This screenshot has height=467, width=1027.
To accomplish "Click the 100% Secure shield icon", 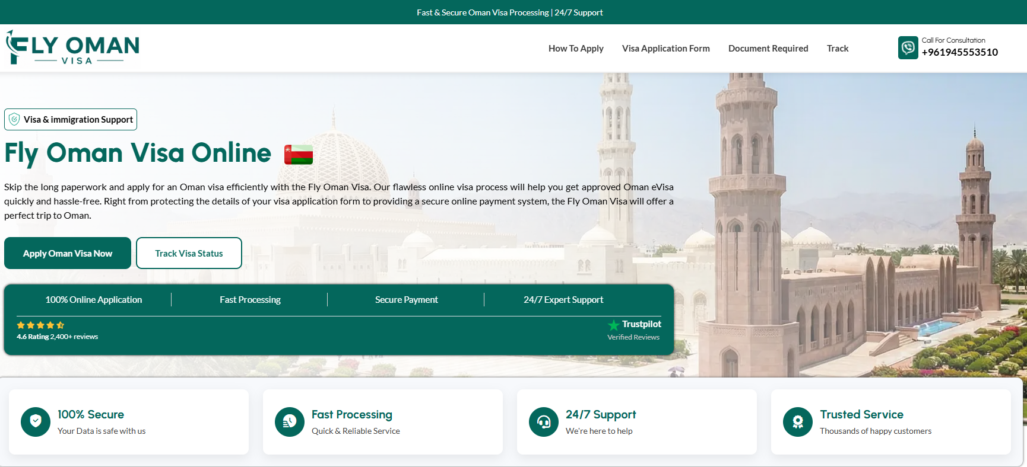I will (x=36, y=421).
